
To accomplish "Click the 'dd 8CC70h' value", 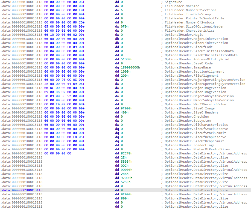I will (x=124, y=153).
